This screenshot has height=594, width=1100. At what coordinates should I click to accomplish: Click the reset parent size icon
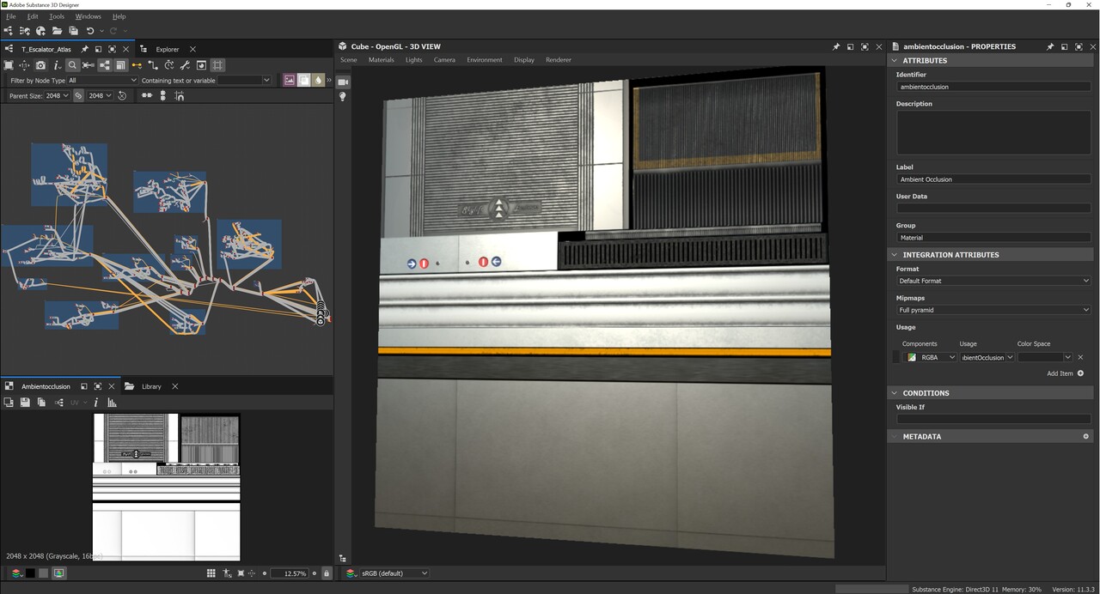click(x=122, y=96)
